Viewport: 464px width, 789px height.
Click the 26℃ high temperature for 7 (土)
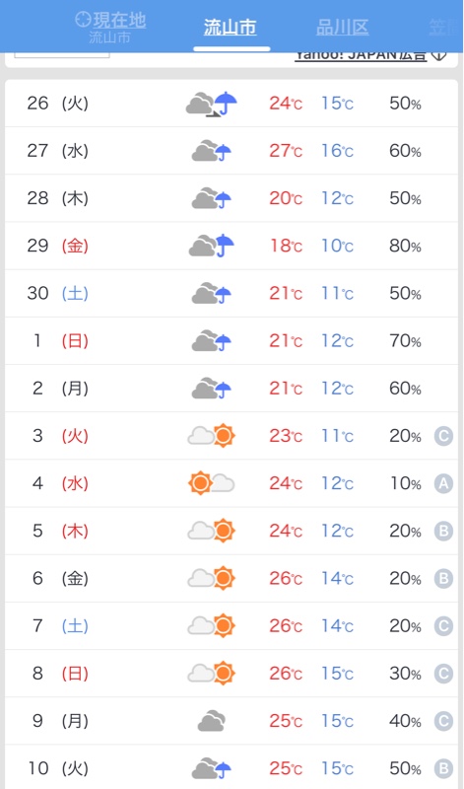pyautogui.click(x=286, y=626)
